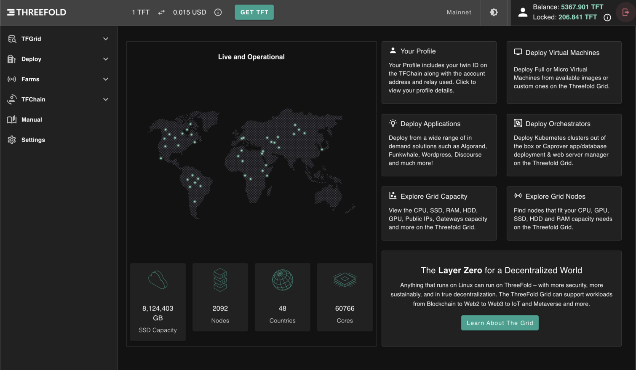Click the locked balance info icon
This screenshot has height=370, width=636.
tap(607, 17)
